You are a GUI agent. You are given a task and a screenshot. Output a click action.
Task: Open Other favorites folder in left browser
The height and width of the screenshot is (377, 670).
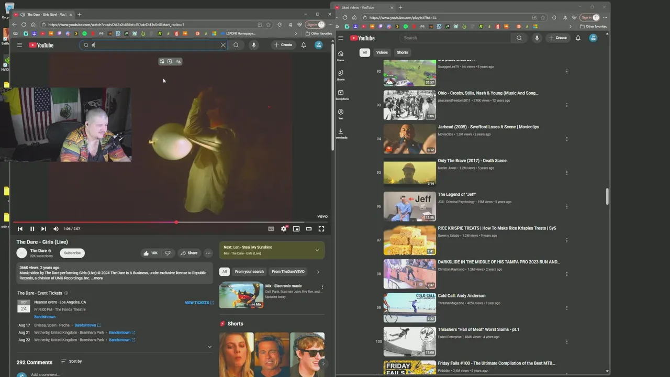[x=319, y=34]
